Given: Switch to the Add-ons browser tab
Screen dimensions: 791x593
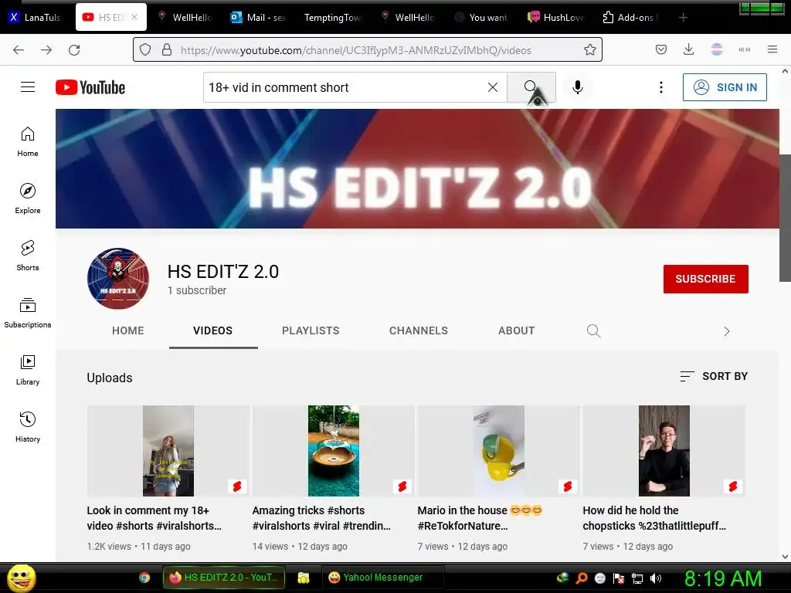Looking at the screenshot, I should (630, 17).
